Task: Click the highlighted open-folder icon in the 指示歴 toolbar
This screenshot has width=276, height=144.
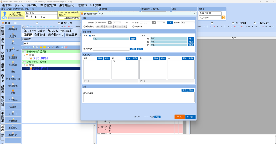Action: click(41, 47)
